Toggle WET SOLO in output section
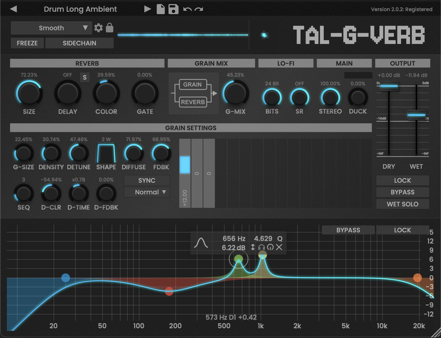This screenshot has height=338, width=441. coord(402,204)
